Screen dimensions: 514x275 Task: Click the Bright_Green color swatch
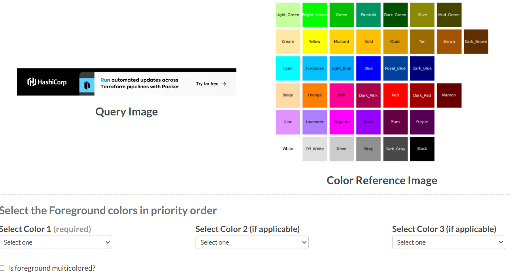click(315, 15)
